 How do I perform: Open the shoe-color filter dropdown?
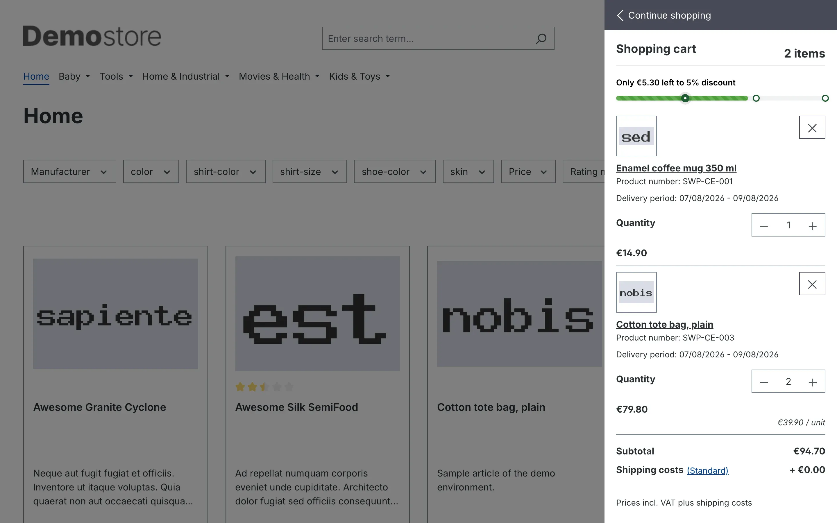coord(395,171)
